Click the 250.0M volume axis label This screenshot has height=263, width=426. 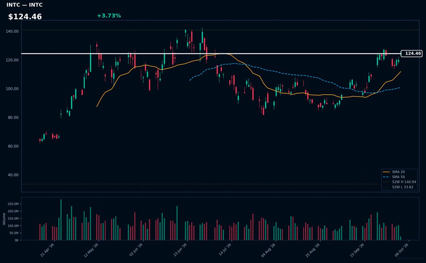13,204
